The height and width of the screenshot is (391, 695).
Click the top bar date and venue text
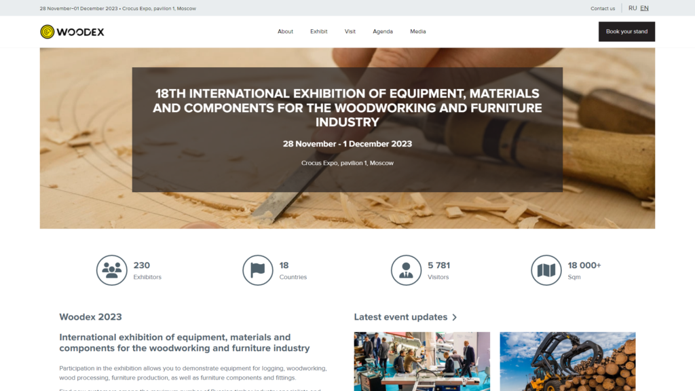pyautogui.click(x=117, y=8)
